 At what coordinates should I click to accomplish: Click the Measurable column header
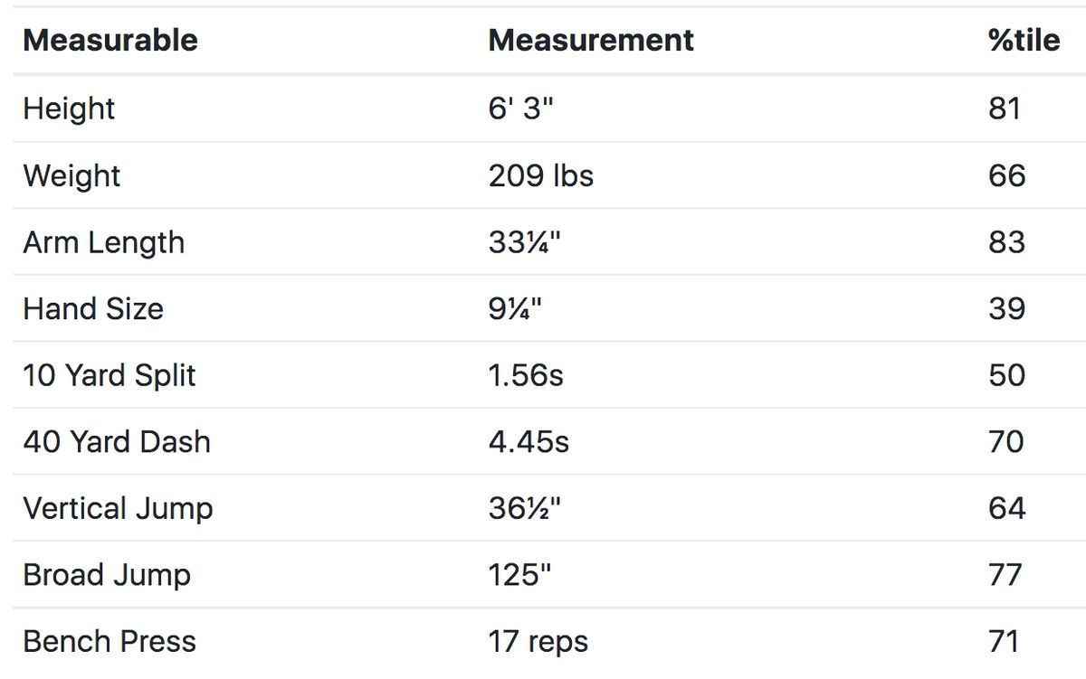click(x=110, y=41)
